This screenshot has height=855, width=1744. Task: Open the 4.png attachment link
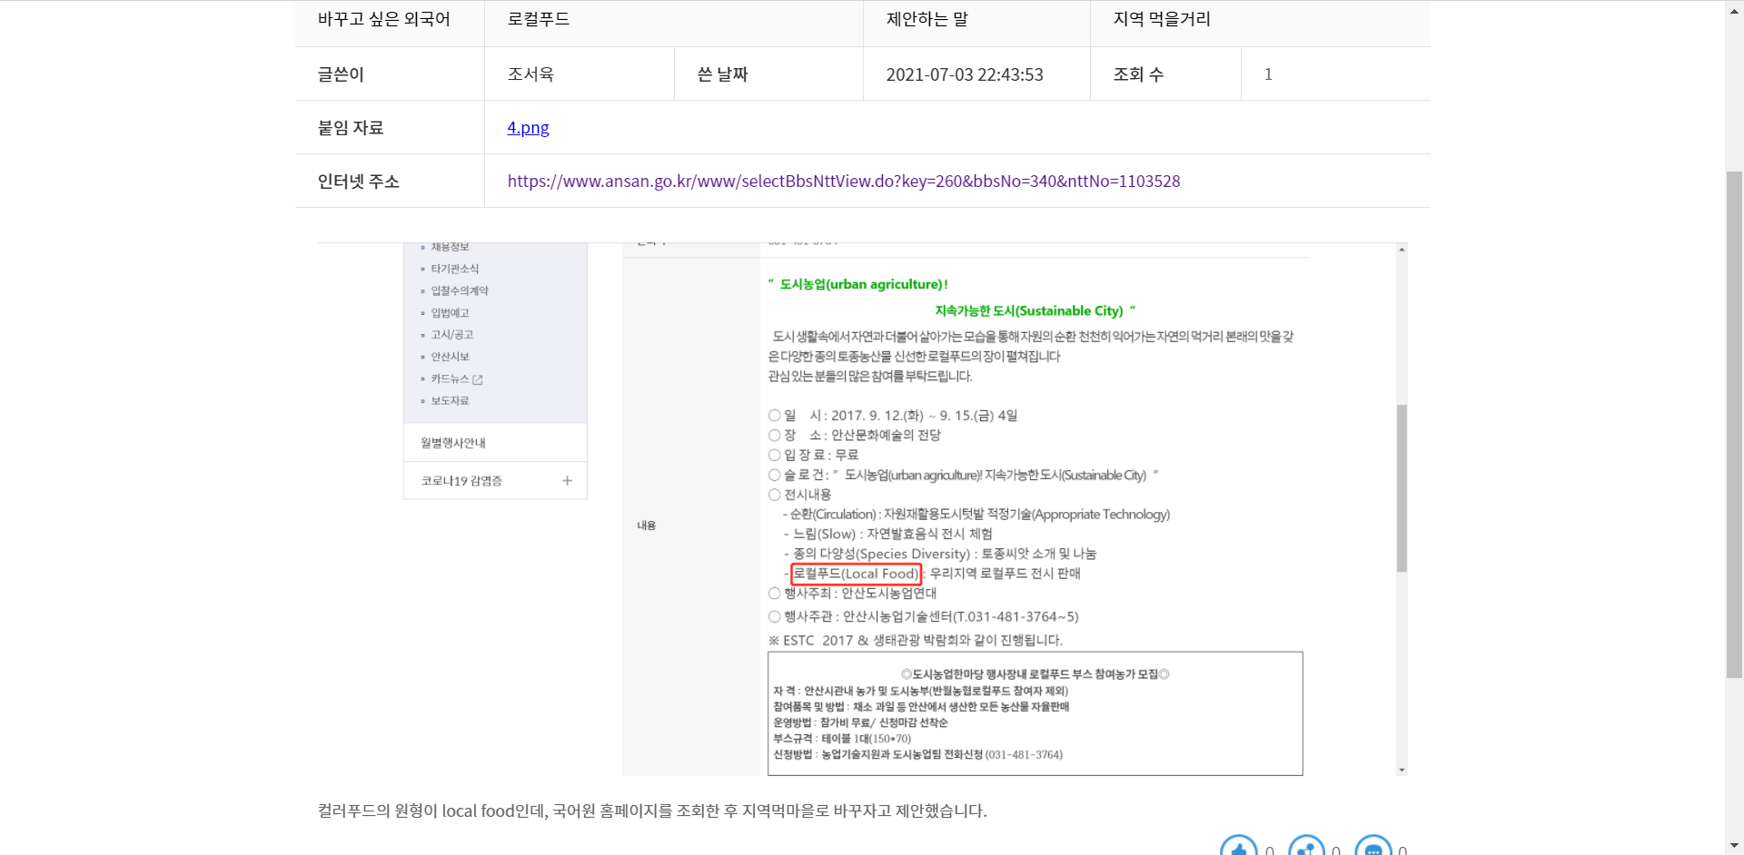tap(528, 128)
